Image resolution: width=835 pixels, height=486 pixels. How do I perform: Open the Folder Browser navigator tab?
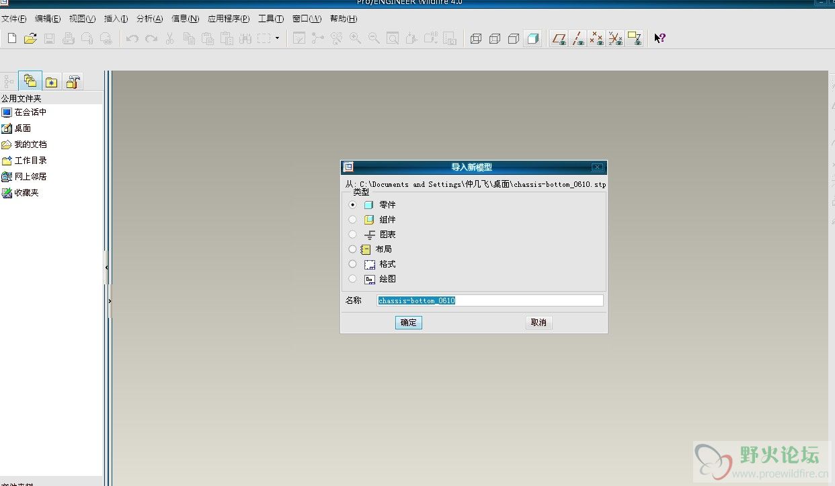click(x=30, y=81)
